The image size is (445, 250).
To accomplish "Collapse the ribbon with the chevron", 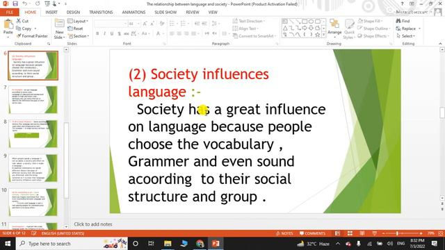I will click(x=440, y=44).
